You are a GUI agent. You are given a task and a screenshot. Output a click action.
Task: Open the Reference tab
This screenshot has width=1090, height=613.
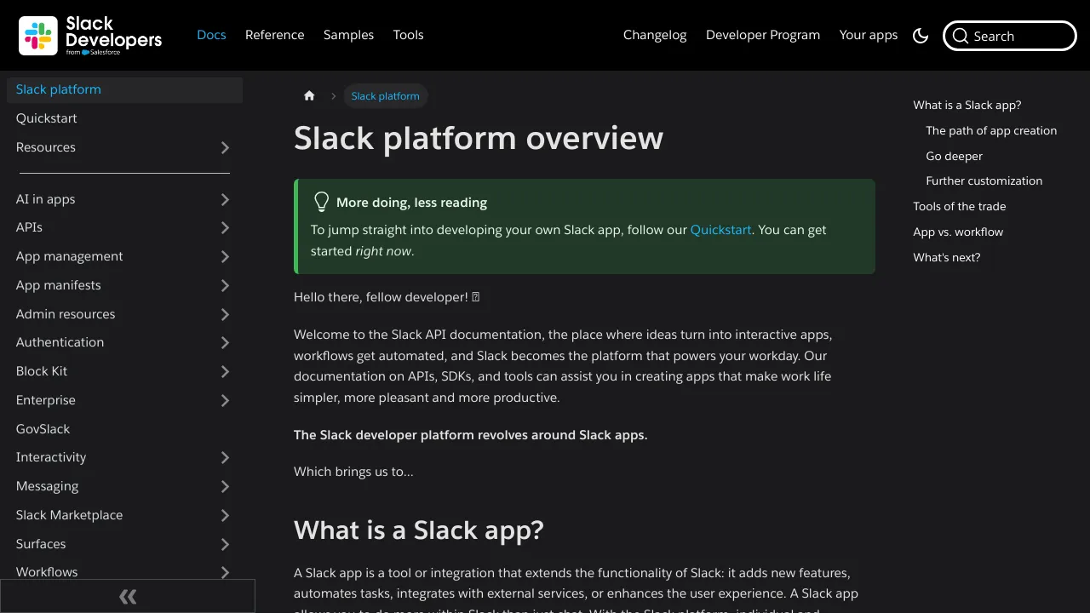click(274, 35)
